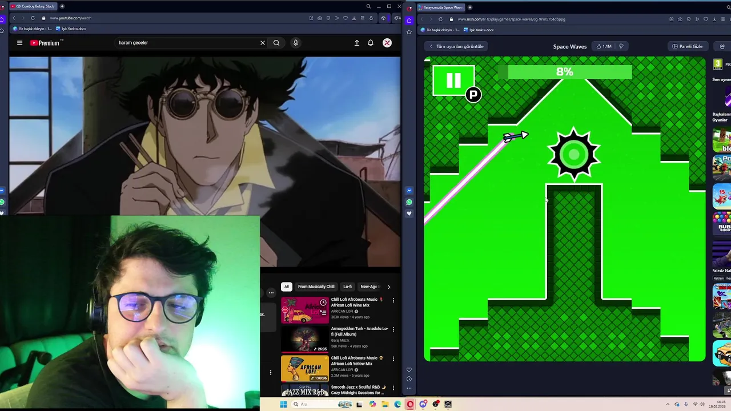Open options for African Lofi Wine Mix video
Screen dimensions: 731x411
click(x=393, y=300)
